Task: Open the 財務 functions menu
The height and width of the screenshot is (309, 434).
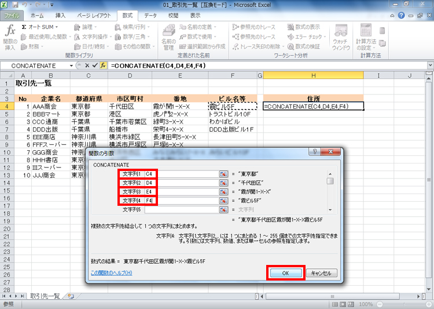Action: (x=32, y=46)
